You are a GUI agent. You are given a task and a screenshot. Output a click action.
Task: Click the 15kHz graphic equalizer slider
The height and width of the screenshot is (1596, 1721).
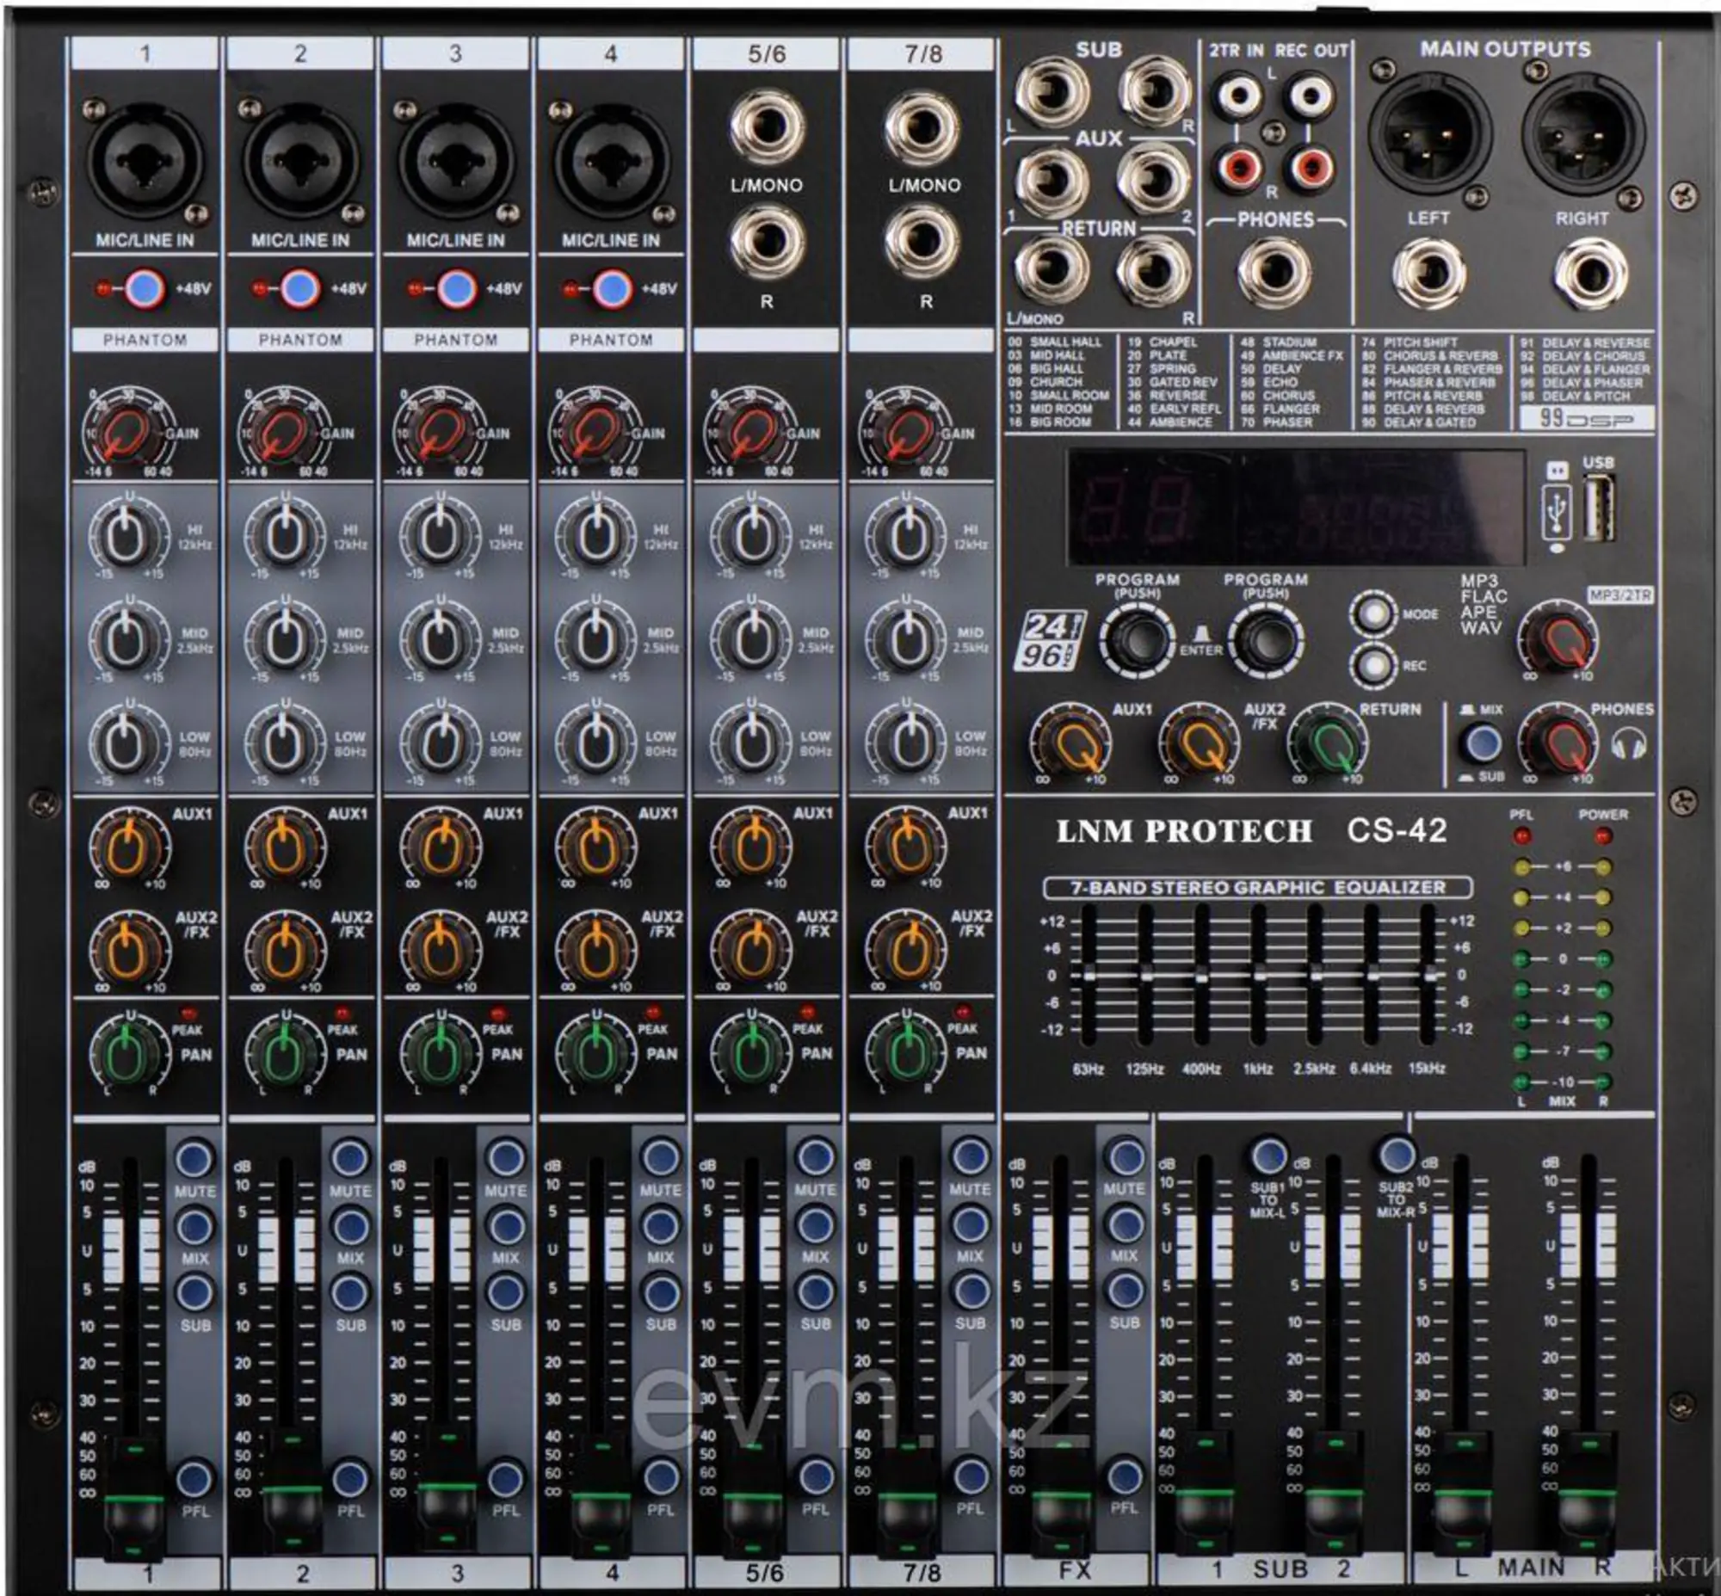(1428, 976)
